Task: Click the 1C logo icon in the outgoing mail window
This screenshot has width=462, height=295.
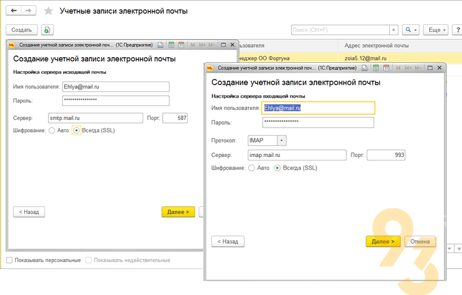Action: click(12, 45)
